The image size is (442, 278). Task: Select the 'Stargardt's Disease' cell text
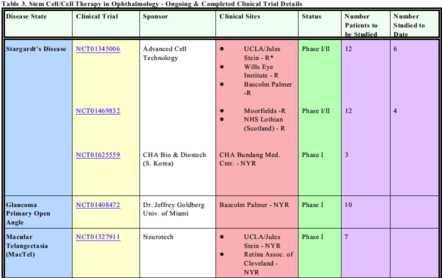36,49
